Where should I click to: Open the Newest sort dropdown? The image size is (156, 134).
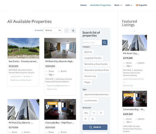tap(53, 30)
